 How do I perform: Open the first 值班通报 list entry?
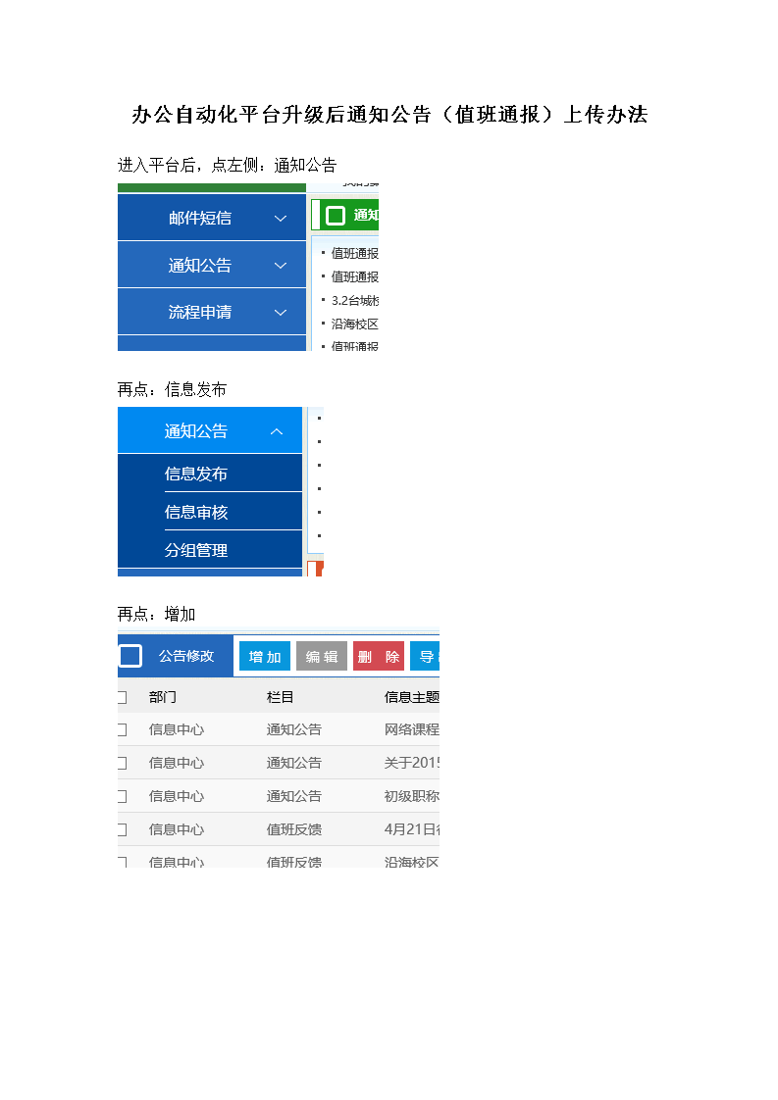pos(354,253)
